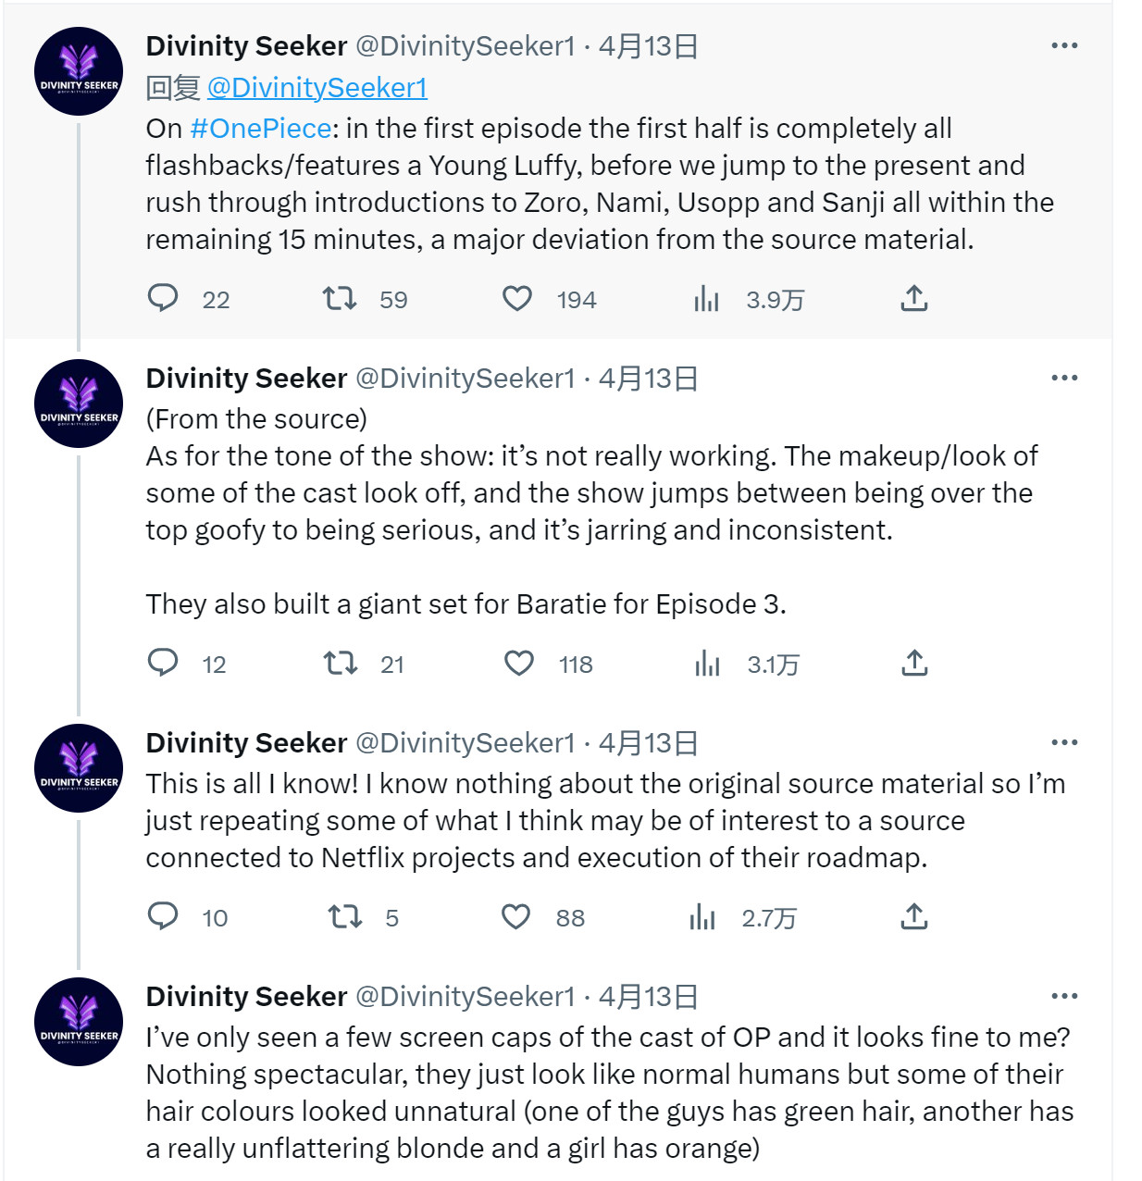
Task: Like the tweet with 194 likes
Action: 517,298
